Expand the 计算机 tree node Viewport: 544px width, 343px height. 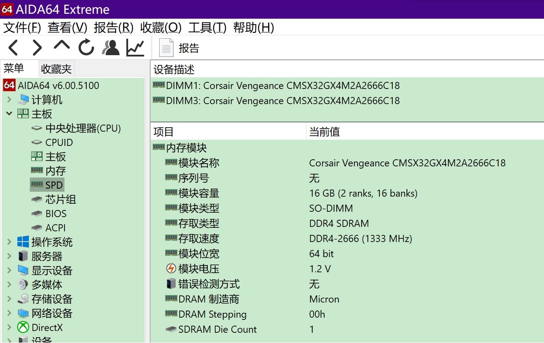[9, 100]
